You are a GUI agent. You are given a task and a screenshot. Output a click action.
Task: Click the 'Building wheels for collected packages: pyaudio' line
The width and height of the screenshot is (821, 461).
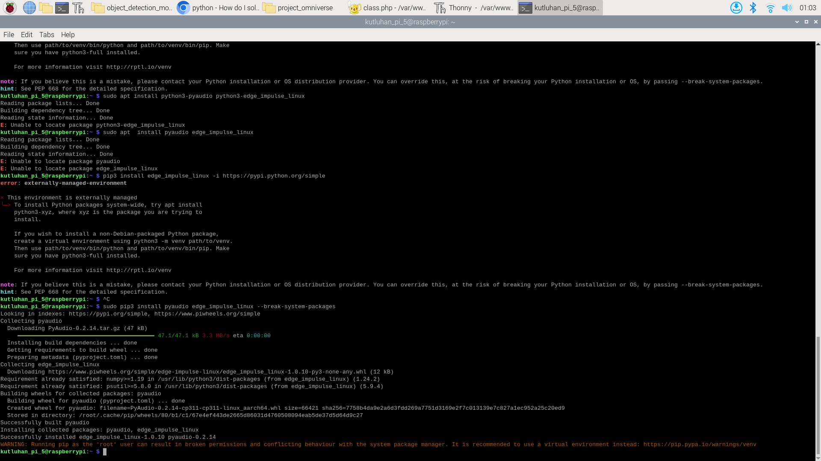(81, 394)
